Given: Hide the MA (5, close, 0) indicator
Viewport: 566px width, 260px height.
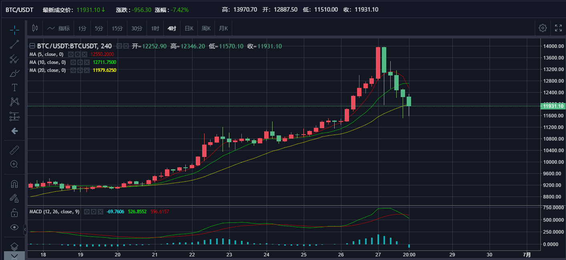Looking at the screenshot, I should tap(71, 54).
